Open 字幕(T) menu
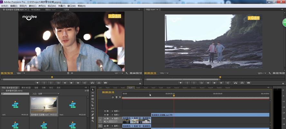Image resolution: width=286 pixels, height=129 pixels. point(62,6)
